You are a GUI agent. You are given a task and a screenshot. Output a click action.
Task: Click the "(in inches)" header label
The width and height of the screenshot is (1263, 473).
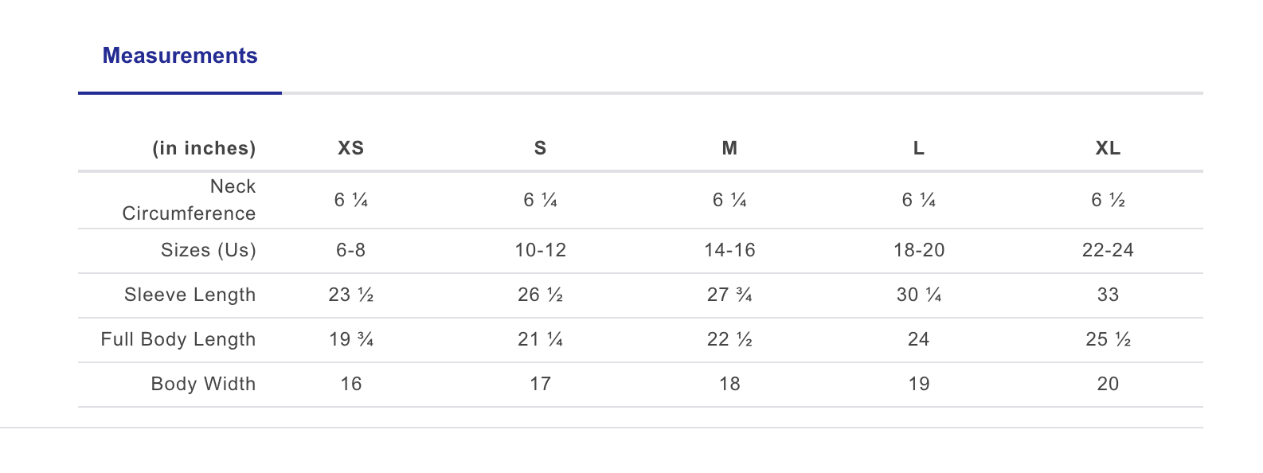204,148
